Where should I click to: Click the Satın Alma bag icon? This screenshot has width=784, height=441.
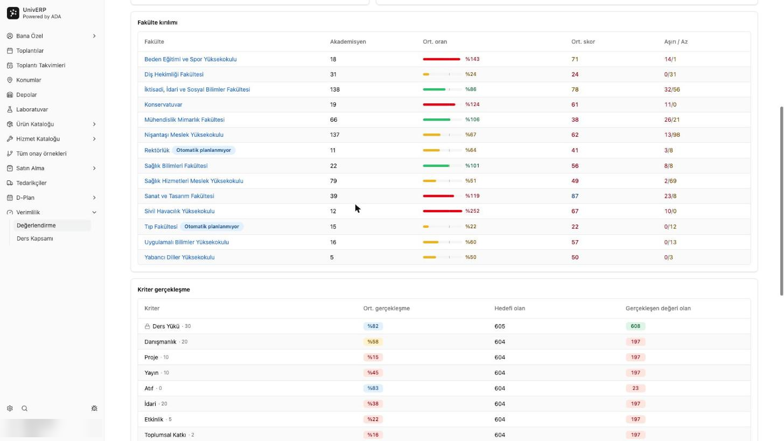[10, 169]
